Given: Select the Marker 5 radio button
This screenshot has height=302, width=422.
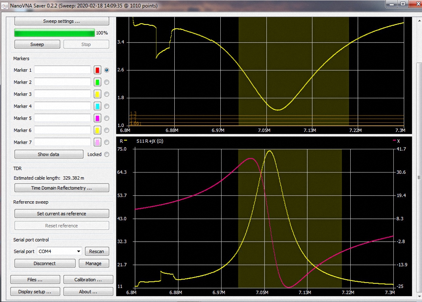Looking at the screenshot, I should pos(107,118).
